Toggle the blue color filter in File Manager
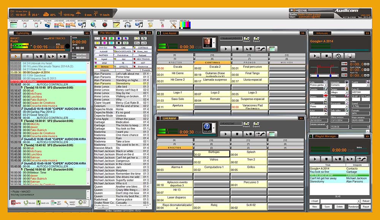 coord(119,38)
